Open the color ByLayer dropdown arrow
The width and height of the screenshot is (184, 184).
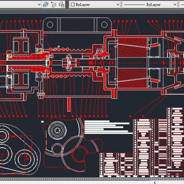click(x=118, y=5)
